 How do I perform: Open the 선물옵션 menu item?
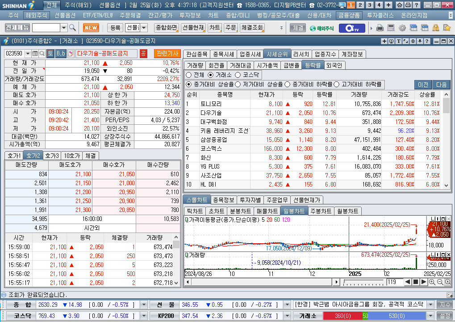65,15
